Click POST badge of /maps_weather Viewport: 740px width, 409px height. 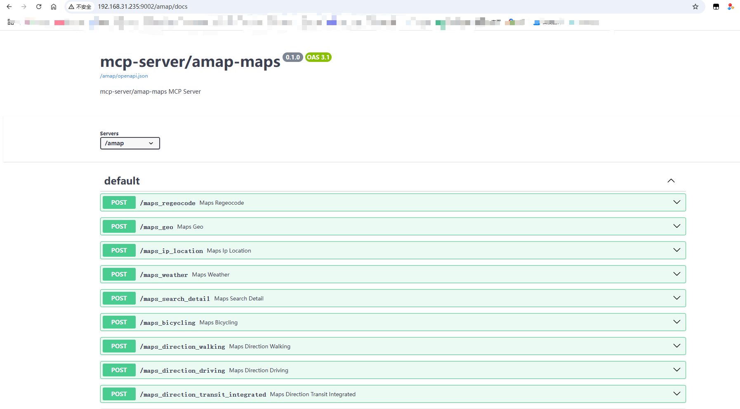[x=119, y=274]
